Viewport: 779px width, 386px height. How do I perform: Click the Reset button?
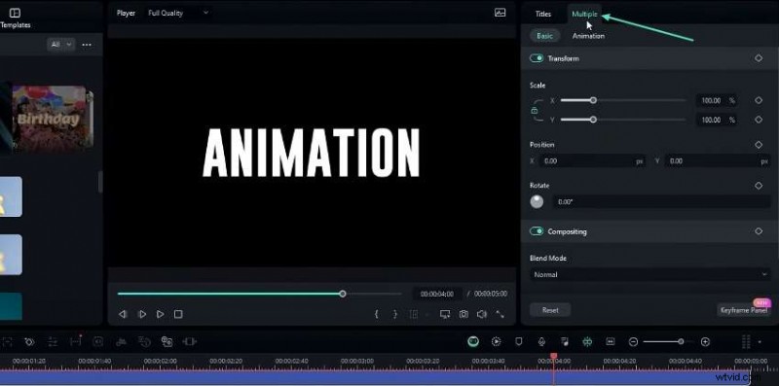coord(550,310)
